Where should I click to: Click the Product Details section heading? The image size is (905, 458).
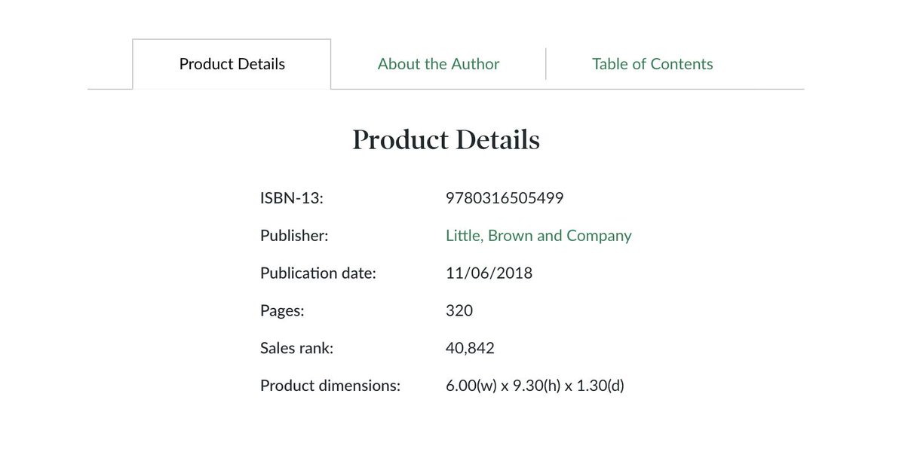point(446,140)
